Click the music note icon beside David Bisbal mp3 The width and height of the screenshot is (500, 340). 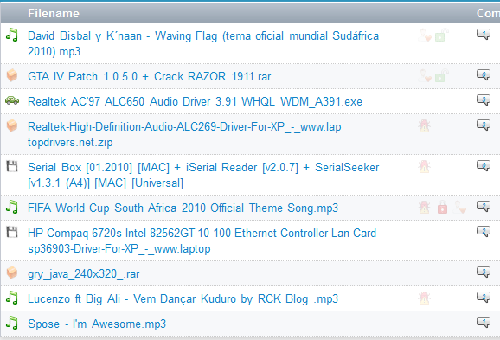[x=12, y=35]
